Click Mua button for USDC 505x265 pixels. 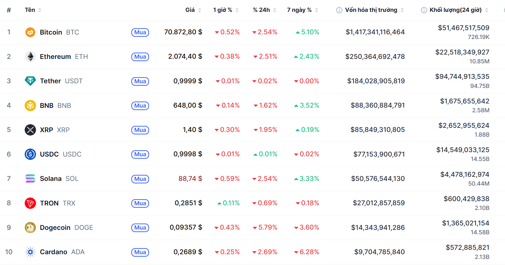coord(140,154)
